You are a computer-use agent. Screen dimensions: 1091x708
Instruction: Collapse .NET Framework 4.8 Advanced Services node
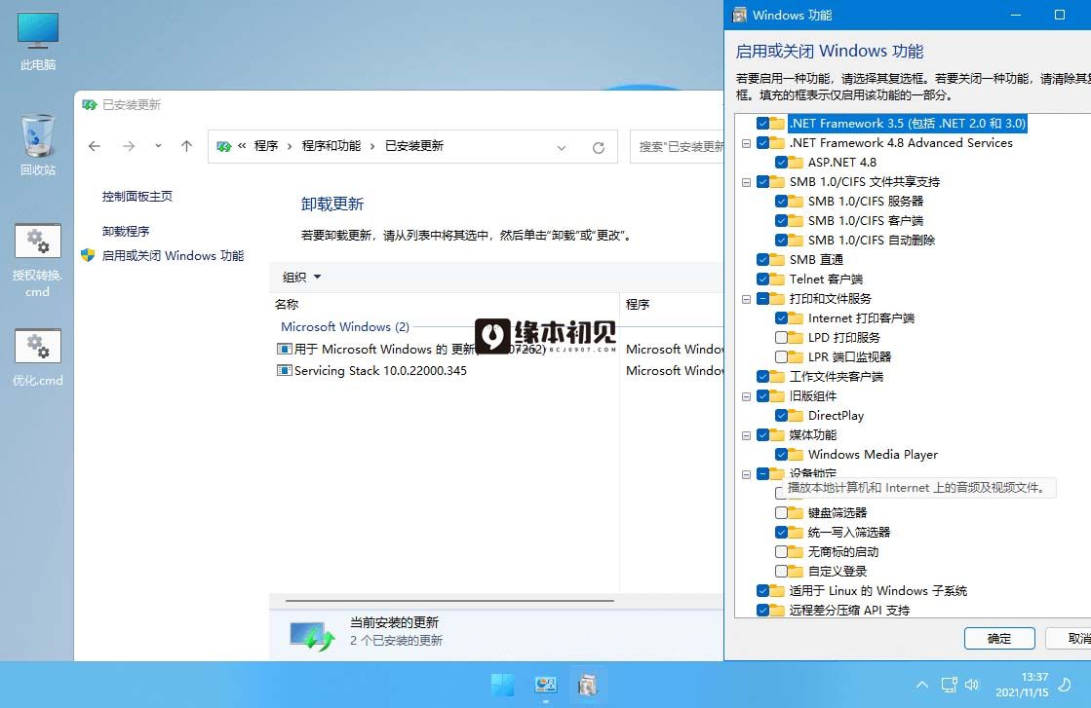746,144
